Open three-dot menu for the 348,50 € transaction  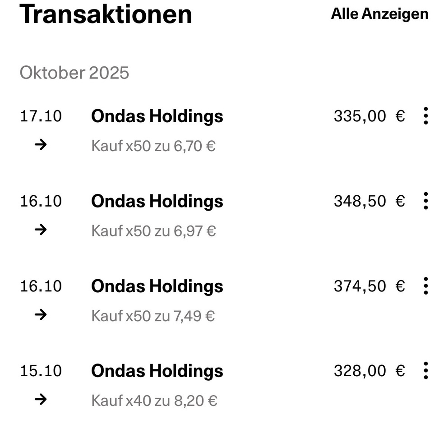(425, 201)
